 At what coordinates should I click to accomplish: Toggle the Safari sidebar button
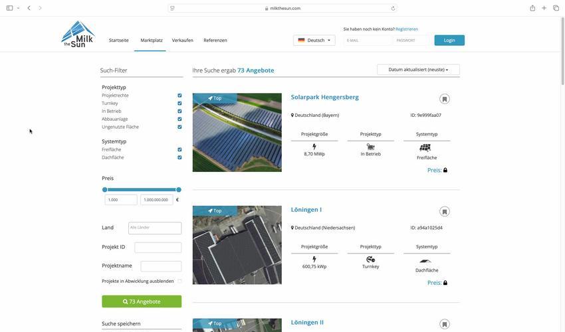click(10, 8)
